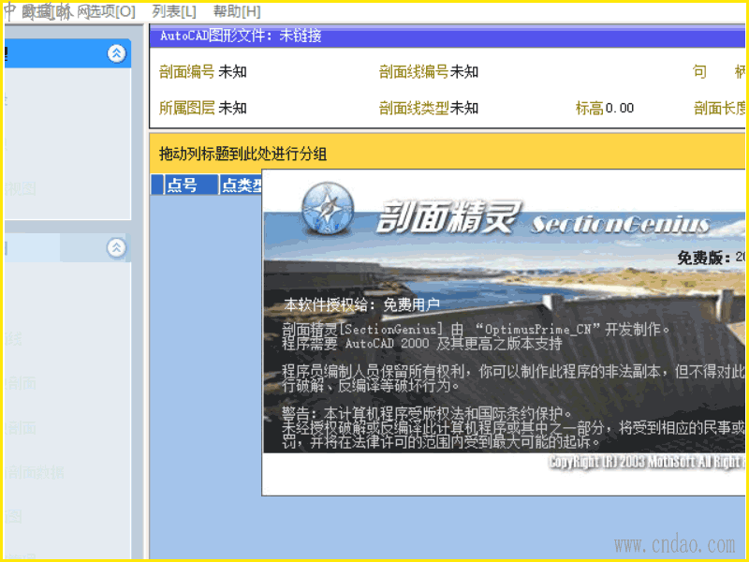
Task: Click the 标高 0.00 value
Action: 620,108
